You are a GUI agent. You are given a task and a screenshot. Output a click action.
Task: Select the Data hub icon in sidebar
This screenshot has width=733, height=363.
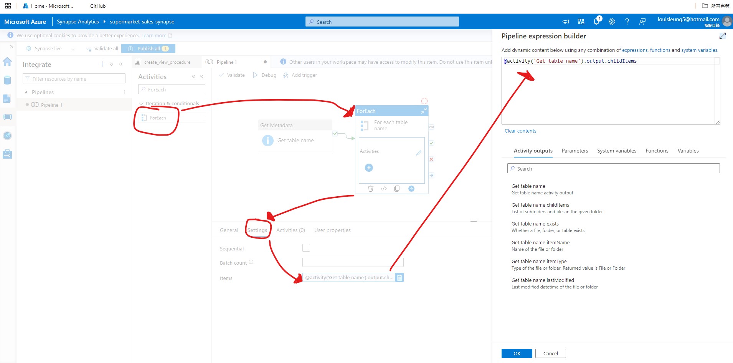pos(7,80)
